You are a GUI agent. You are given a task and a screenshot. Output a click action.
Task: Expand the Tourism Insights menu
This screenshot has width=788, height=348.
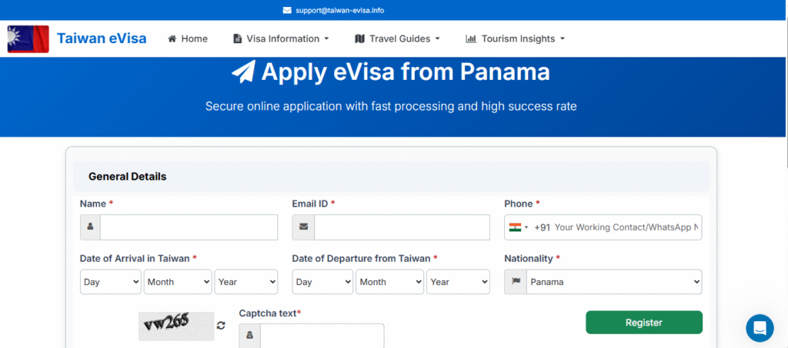(516, 39)
